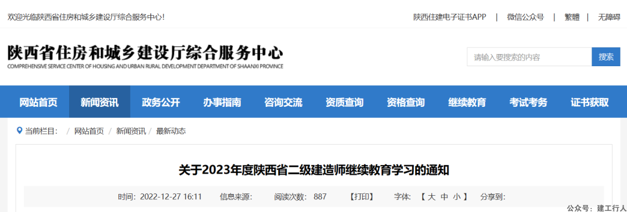Click the timestamp 2022-12-27 16:11

point(171,196)
